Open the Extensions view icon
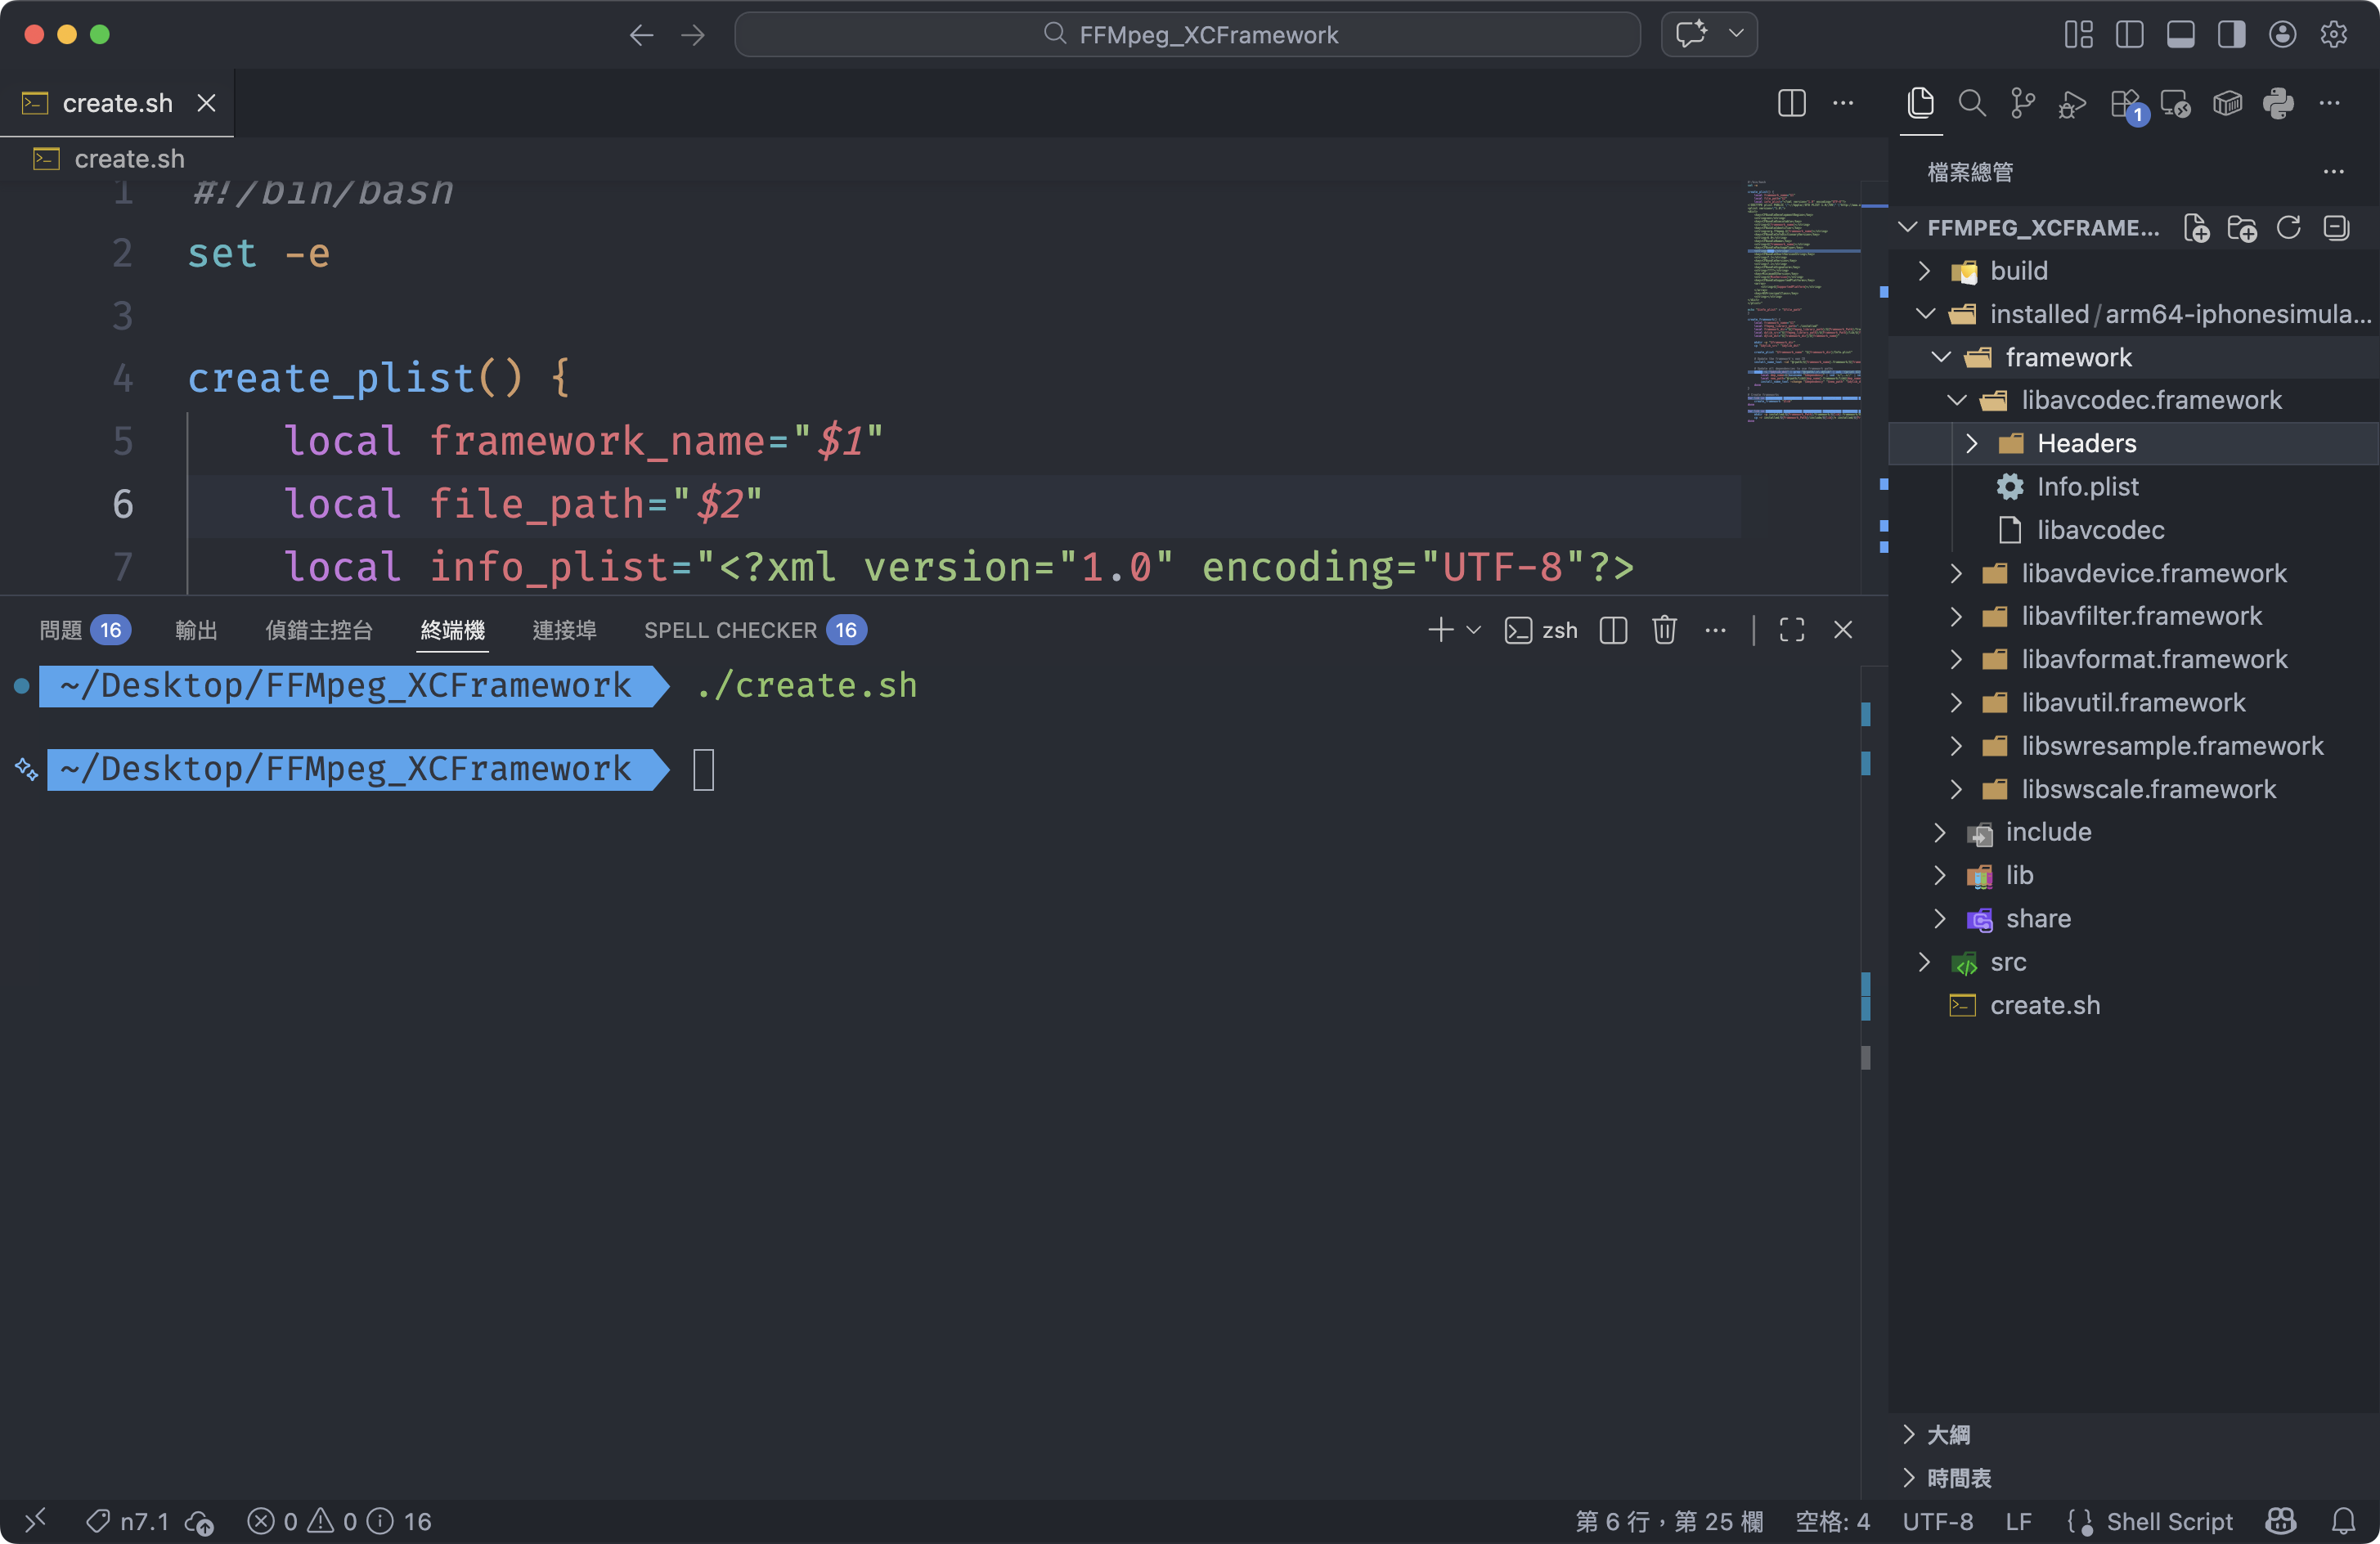Screen dimensions: 2380x1544 (2125, 103)
